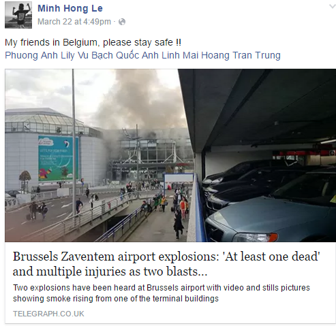This screenshot has width=336, height=330.
Task: Click the 'My friends in Belgium' post text
Action: [93, 42]
